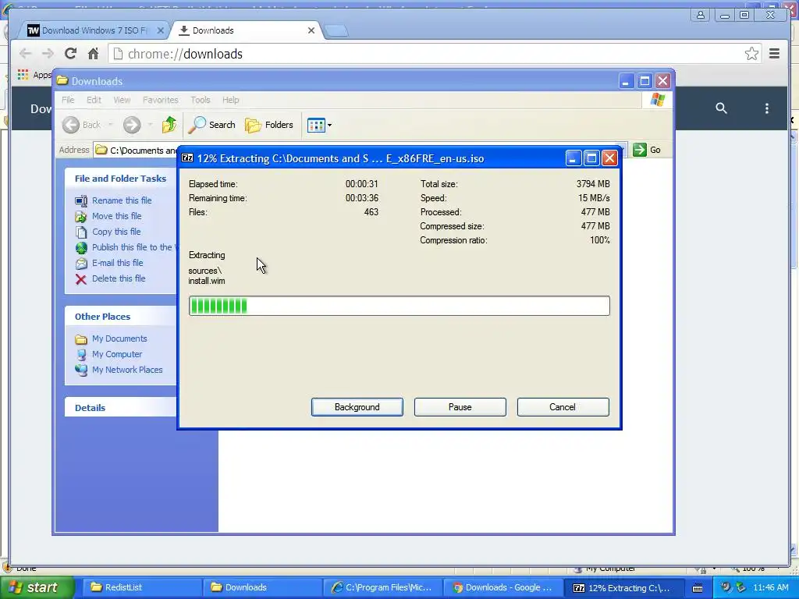Click the keyboard icon in system tray

click(x=698, y=588)
